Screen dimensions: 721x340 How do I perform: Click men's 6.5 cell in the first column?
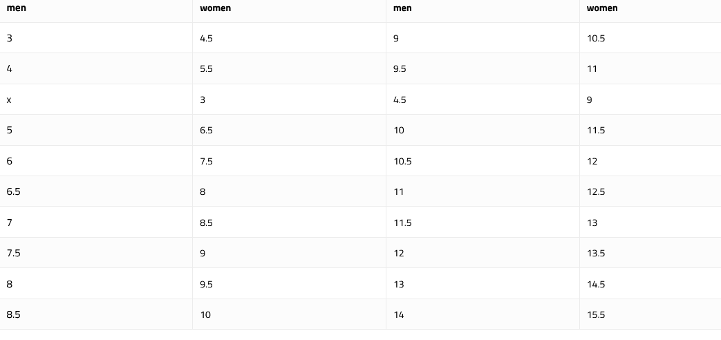click(x=13, y=191)
